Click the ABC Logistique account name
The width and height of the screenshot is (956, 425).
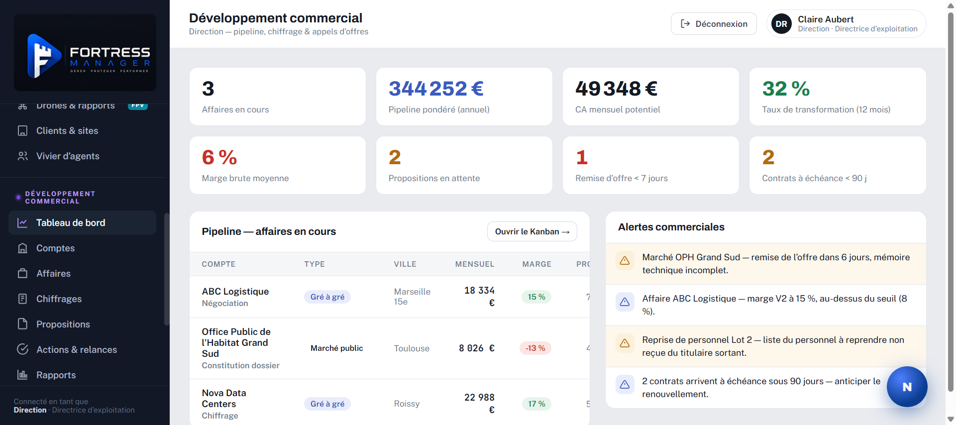pyautogui.click(x=235, y=292)
